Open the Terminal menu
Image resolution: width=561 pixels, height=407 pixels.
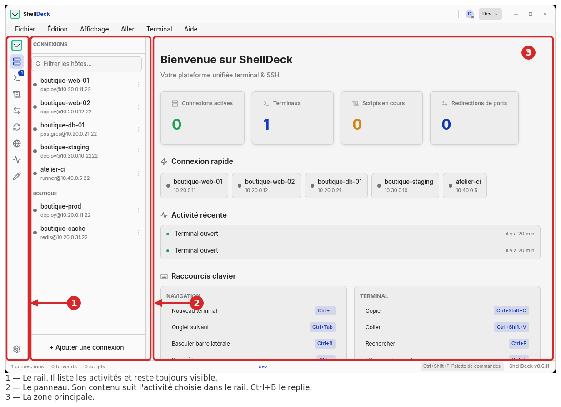click(159, 29)
